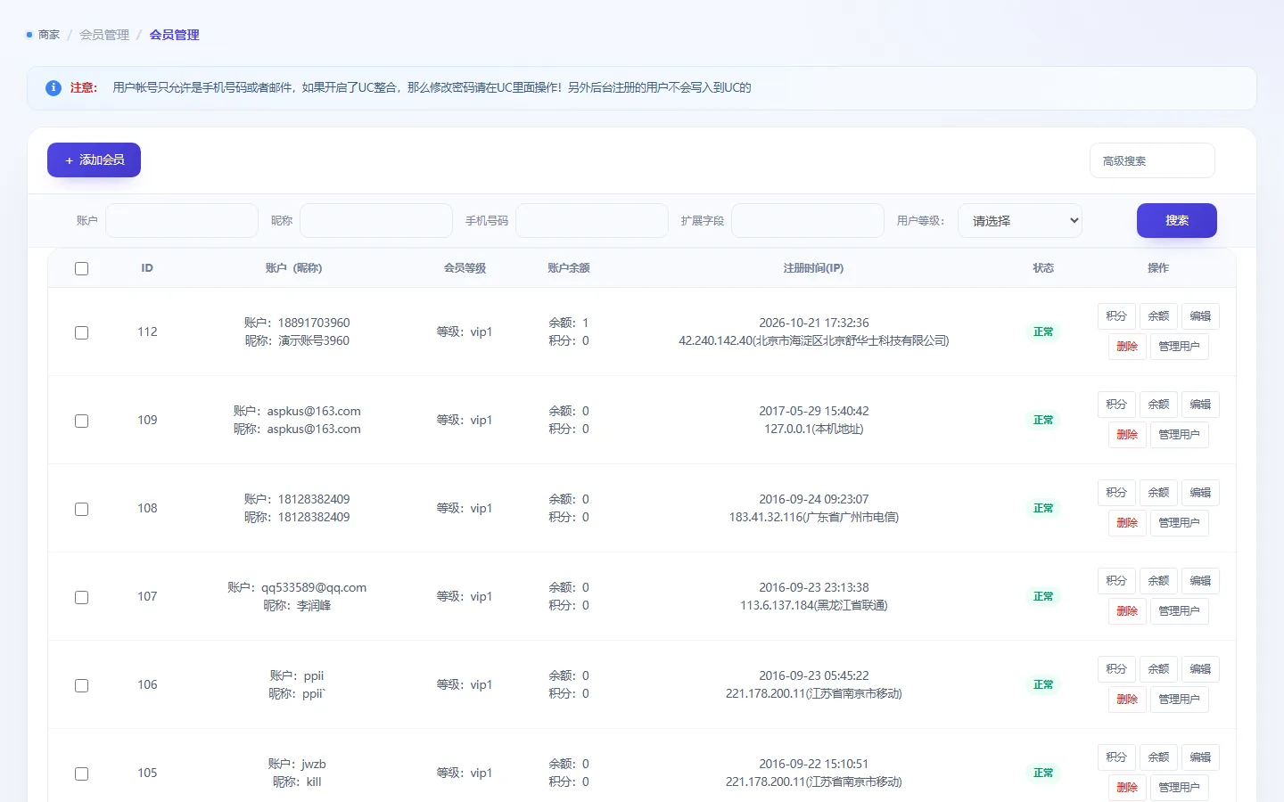Click the blue info icon in the notice bar
This screenshot has height=802, width=1284.
click(53, 87)
